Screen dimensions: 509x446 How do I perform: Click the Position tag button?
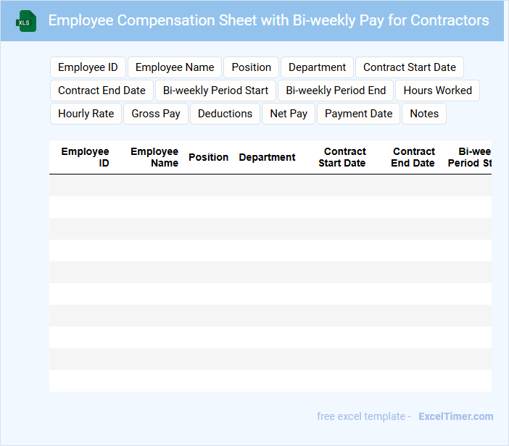pos(251,67)
